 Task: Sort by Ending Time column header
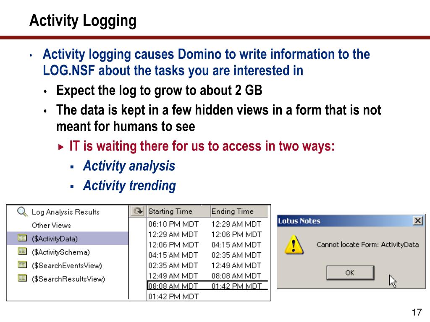click(239, 211)
